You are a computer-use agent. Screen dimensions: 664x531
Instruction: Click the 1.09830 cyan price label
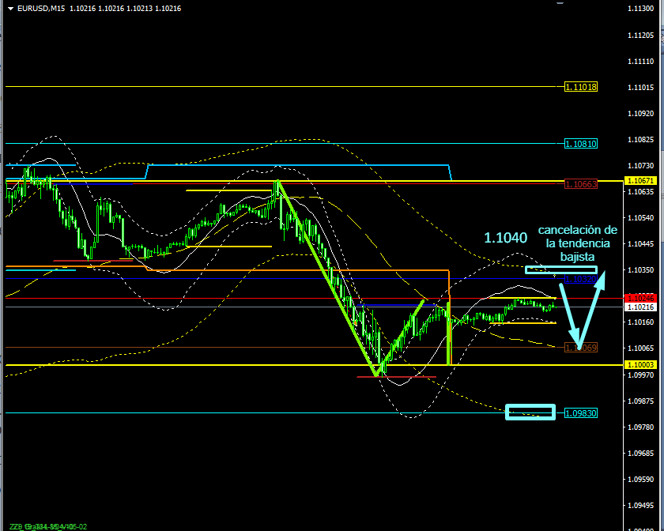[581, 413]
